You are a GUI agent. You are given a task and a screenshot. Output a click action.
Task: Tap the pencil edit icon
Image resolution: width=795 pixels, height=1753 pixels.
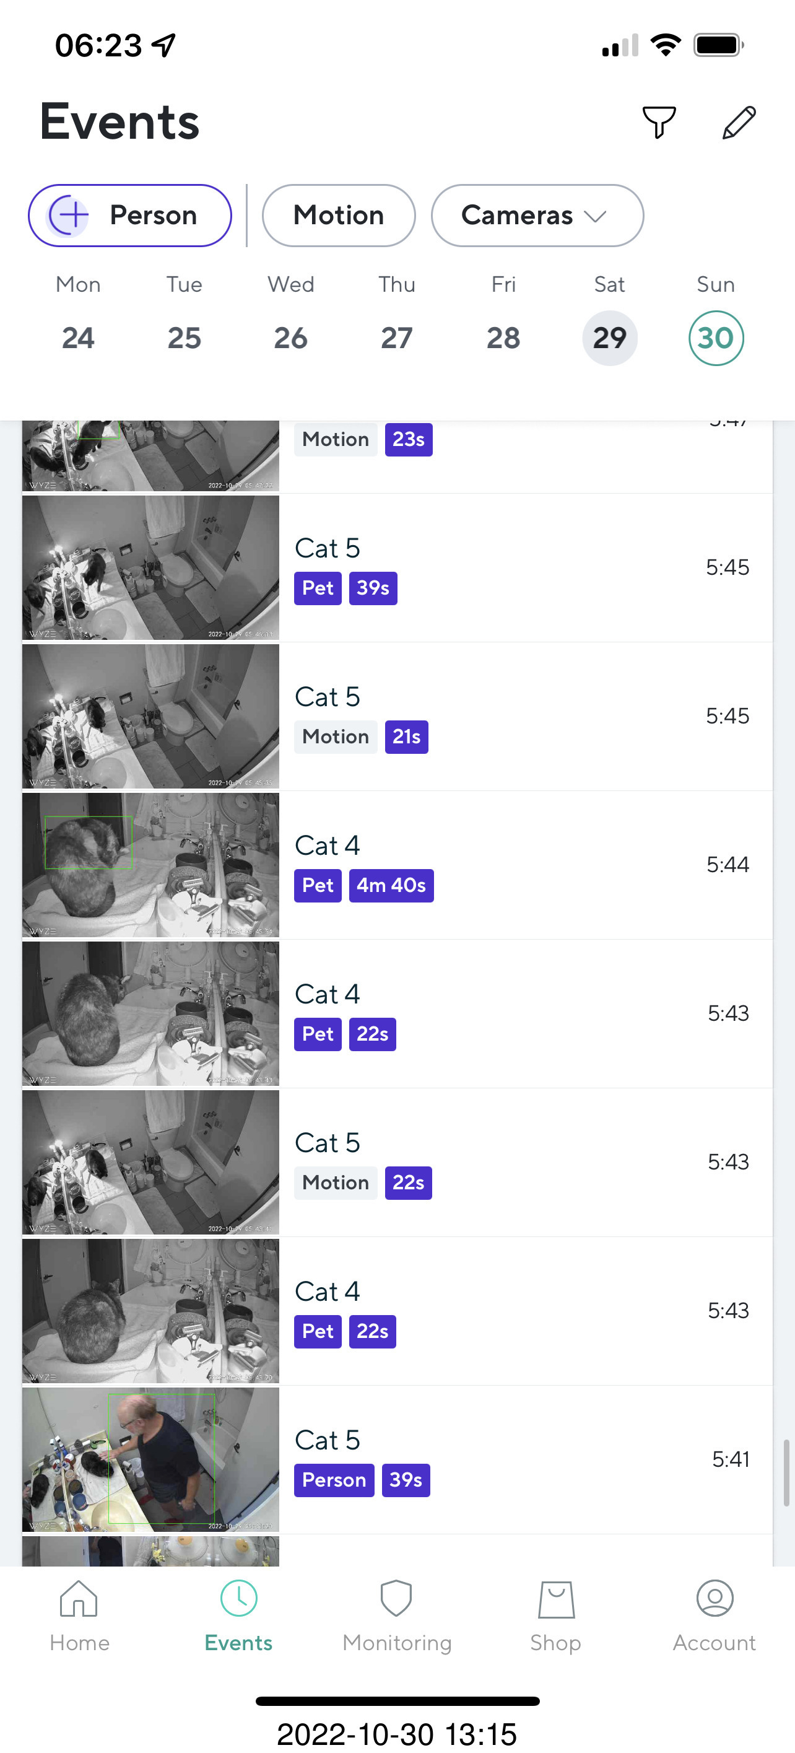(x=739, y=123)
